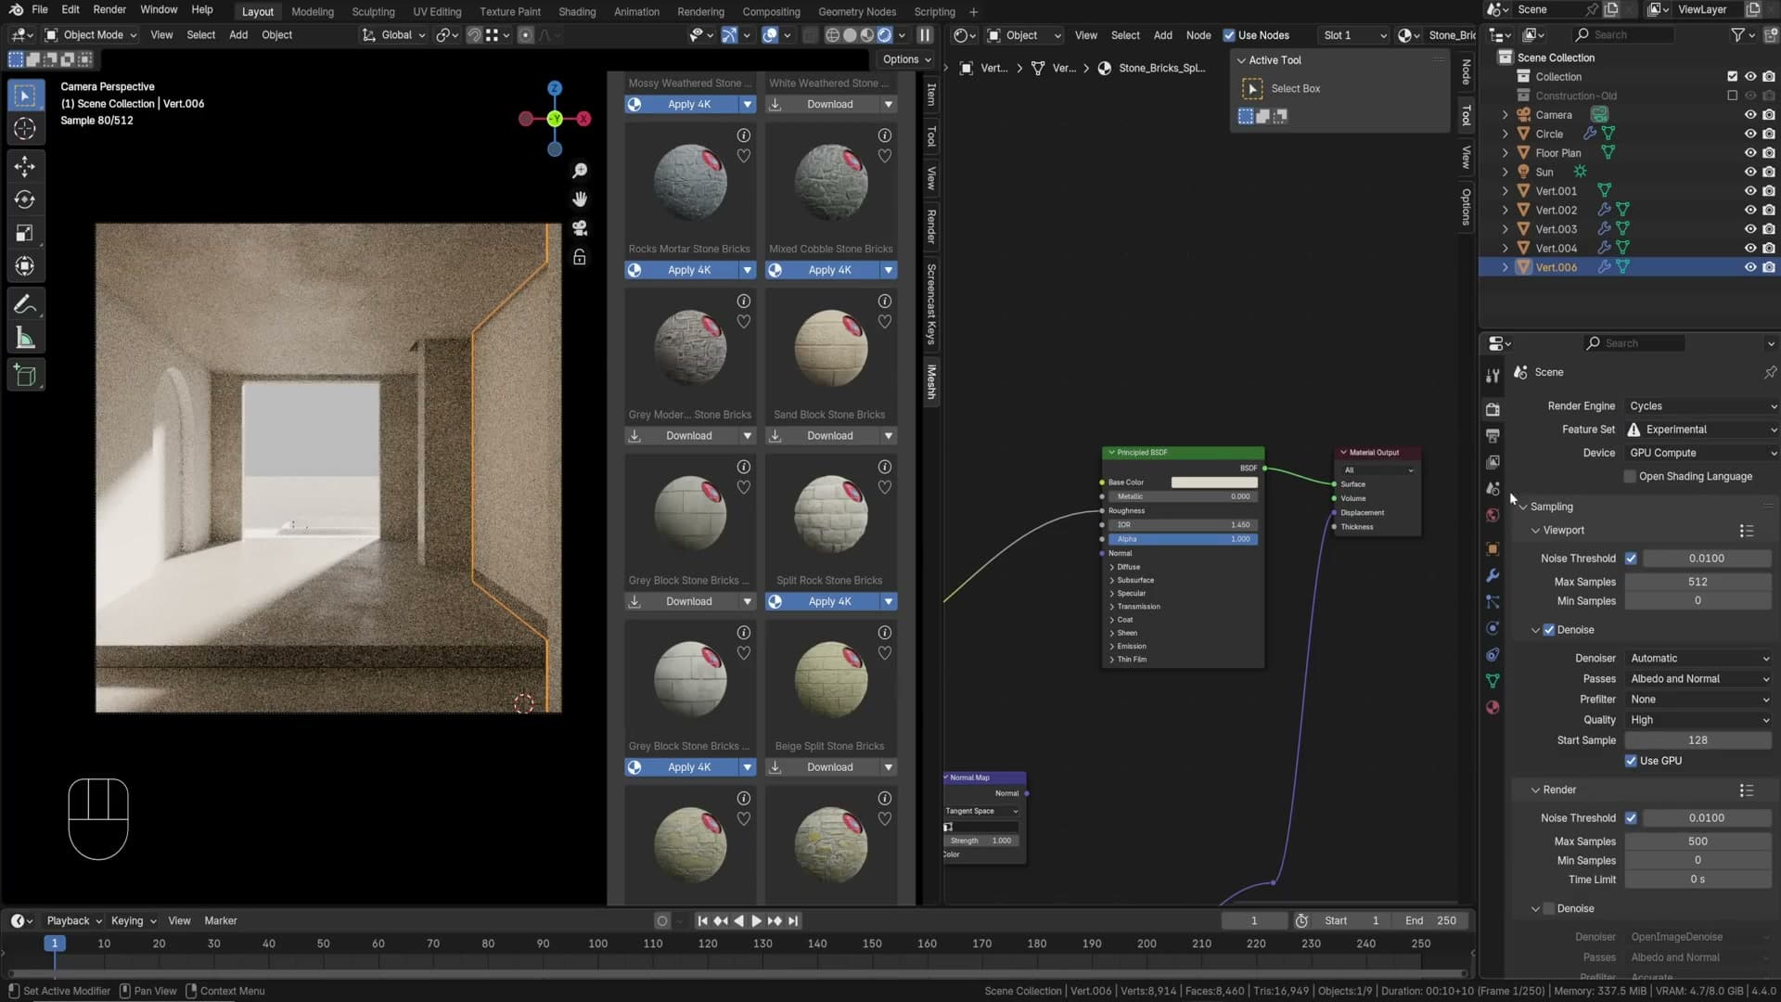The height and width of the screenshot is (1002, 1781).
Task: Download Beige Split Stone Bricks material
Action: point(821,768)
